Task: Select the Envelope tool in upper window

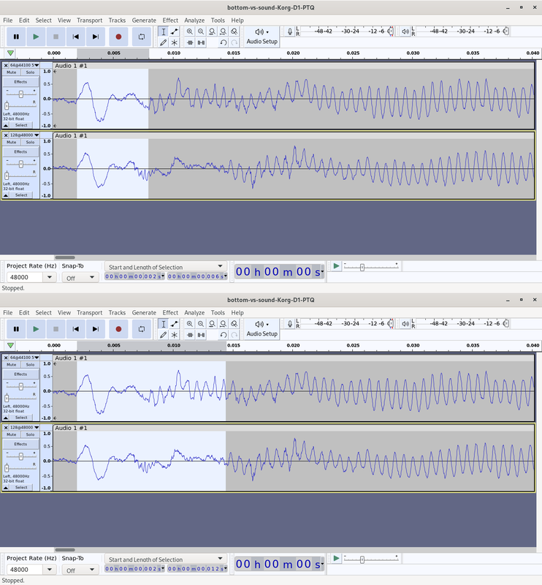Action: (175, 31)
